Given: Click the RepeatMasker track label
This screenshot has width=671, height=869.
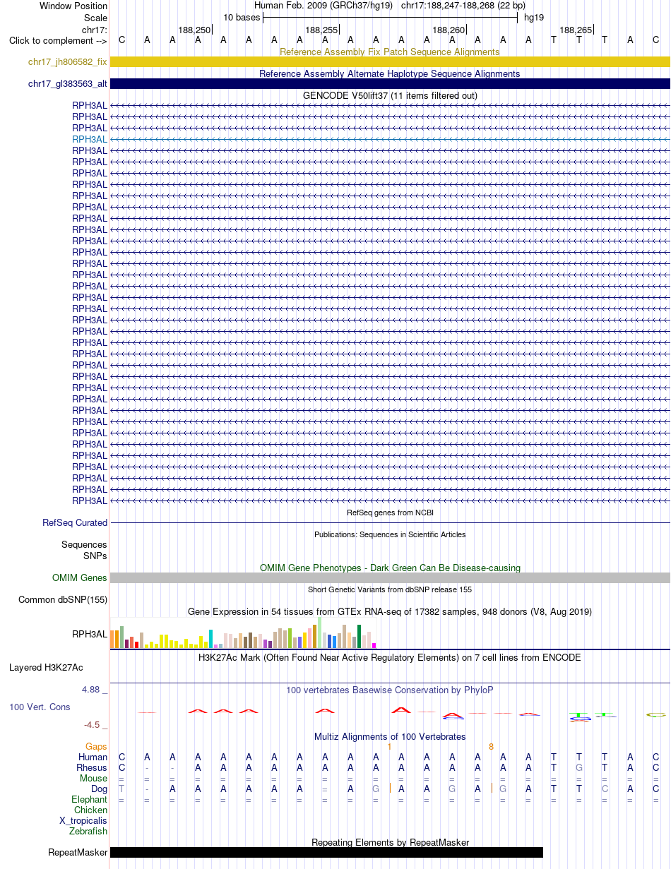Looking at the screenshot, I should pyautogui.click(x=78, y=853).
